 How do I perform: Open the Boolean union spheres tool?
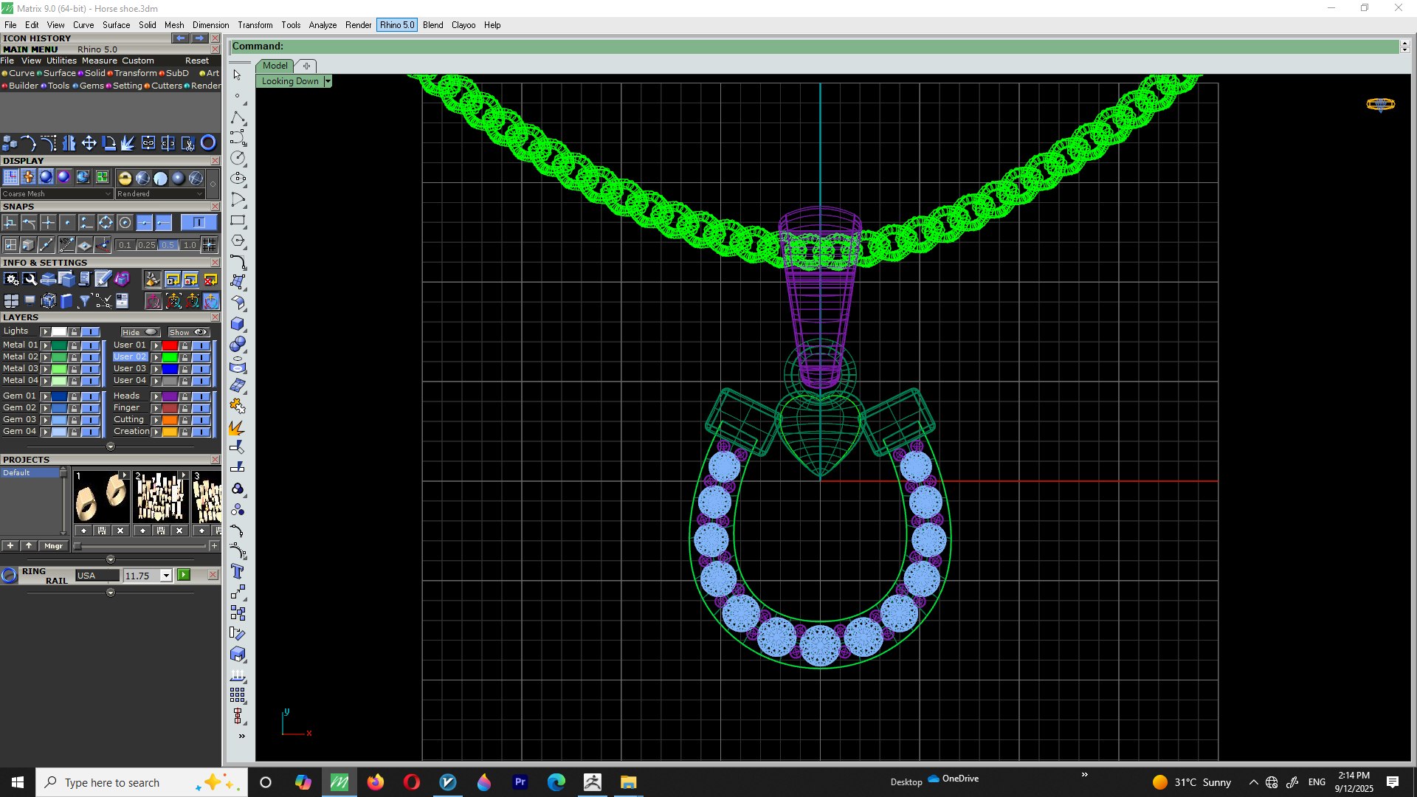(238, 344)
